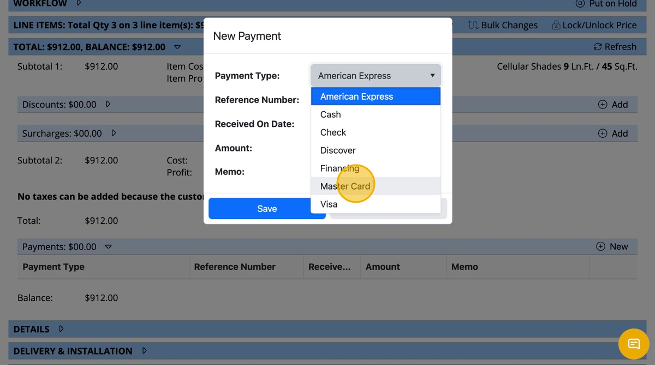Choose Cash from the payment type list
This screenshot has height=365, width=655.
point(376,114)
